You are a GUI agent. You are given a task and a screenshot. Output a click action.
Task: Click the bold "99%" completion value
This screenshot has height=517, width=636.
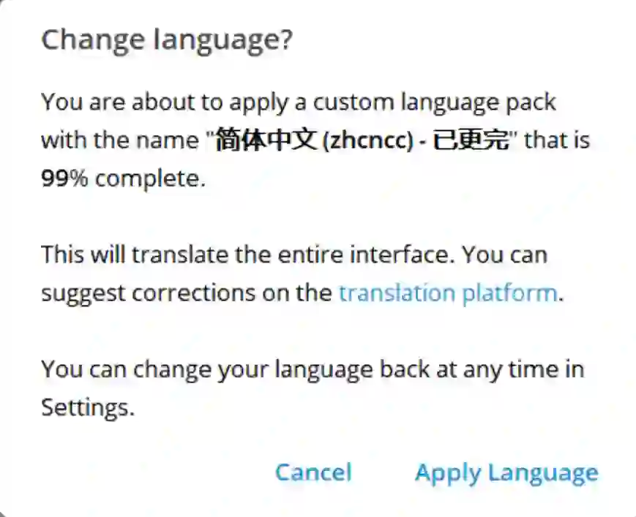pyautogui.click(x=64, y=178)
